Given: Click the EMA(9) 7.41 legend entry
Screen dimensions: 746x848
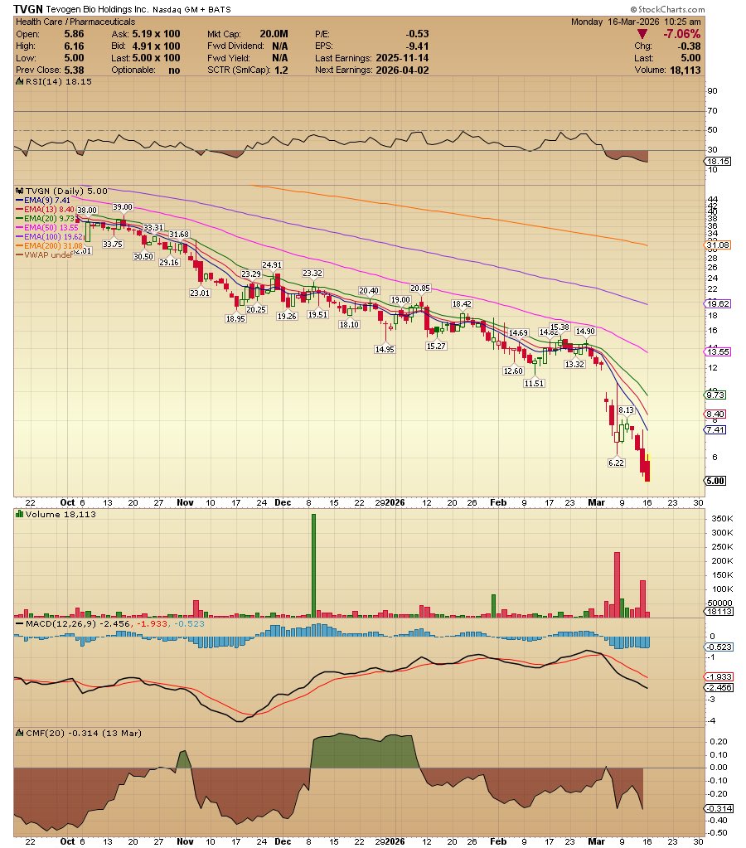Looking at the screenshot, I should (43, 200).
